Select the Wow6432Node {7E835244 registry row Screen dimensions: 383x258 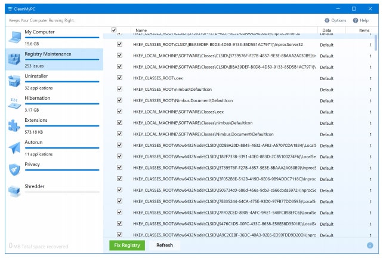pos(239,201)
